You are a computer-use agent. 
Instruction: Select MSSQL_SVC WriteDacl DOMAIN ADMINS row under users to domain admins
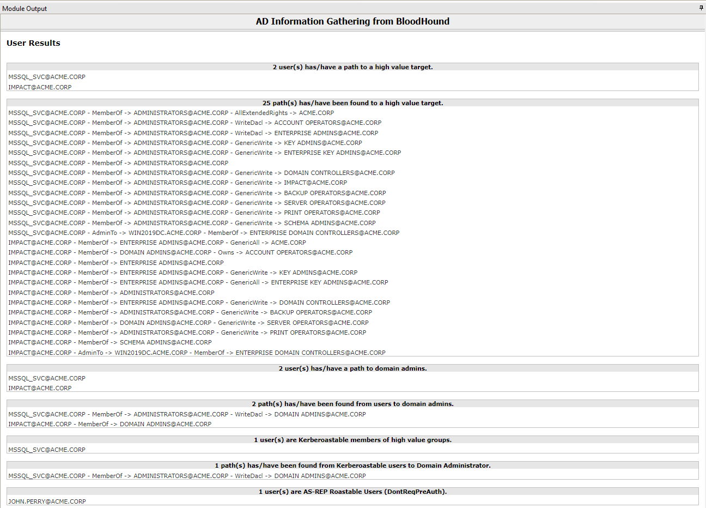click(187, 414)
